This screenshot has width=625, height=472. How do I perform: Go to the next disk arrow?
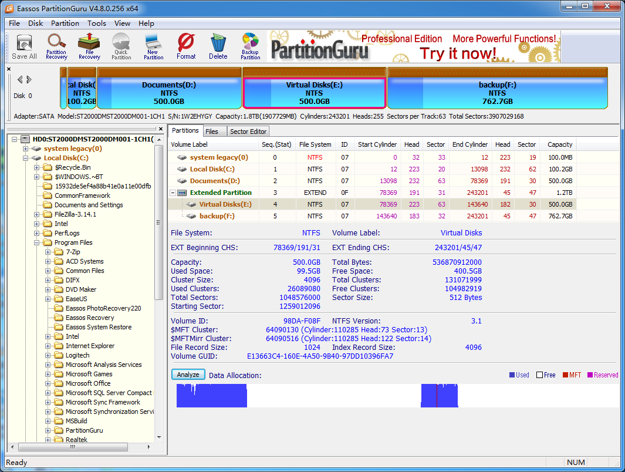(29, 80)
